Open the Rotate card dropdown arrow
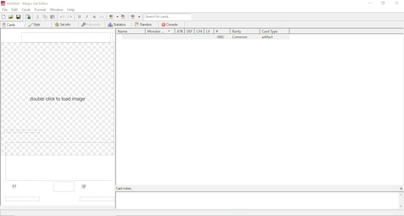 [139, 17]
